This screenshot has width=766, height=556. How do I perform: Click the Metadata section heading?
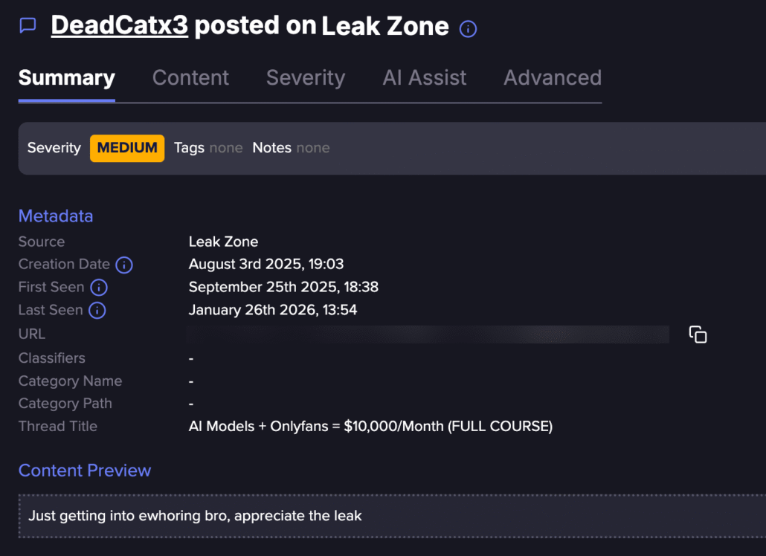click(56, 216)
